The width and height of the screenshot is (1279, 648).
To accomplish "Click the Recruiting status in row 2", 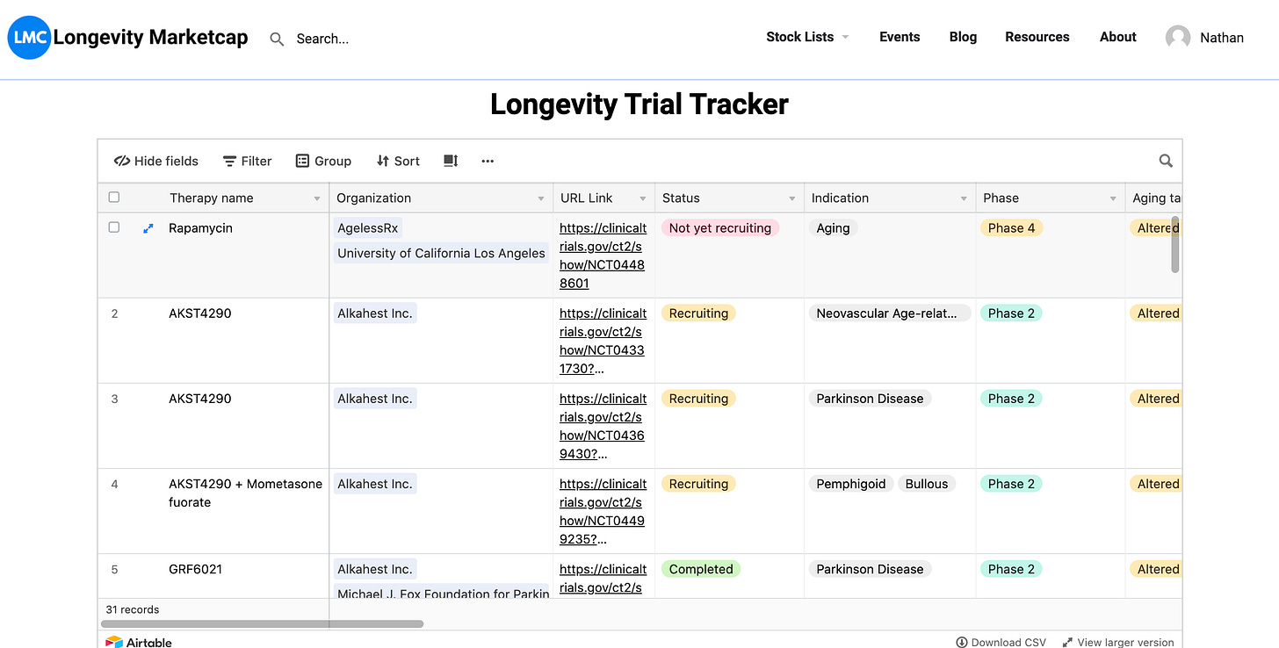I will 698,313.
